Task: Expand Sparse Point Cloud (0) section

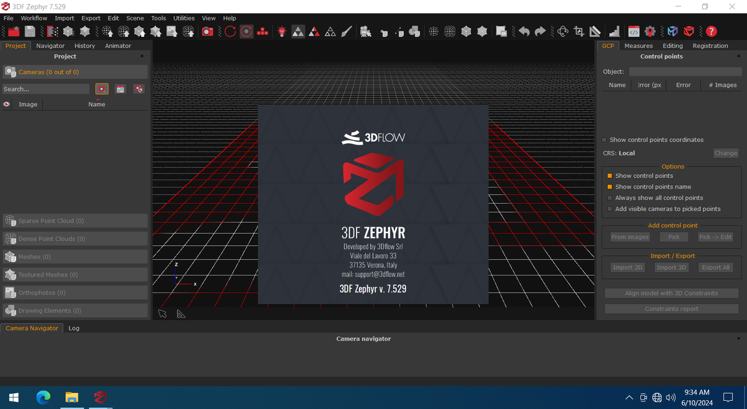Action: (75, 221)
